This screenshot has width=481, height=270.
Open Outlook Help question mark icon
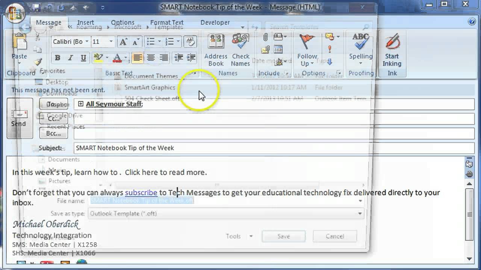click(472, 22)
